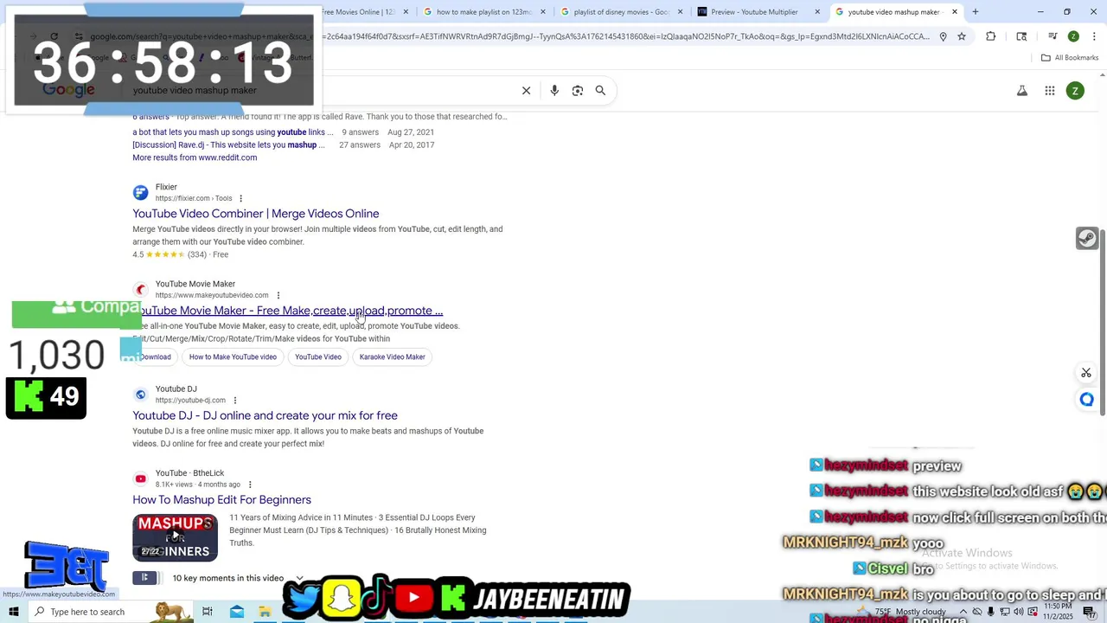This screenshot has height=623, width=1107.
Task: Open Flixier result options menu
Action: pyautogui.click(x=240, y=199)
